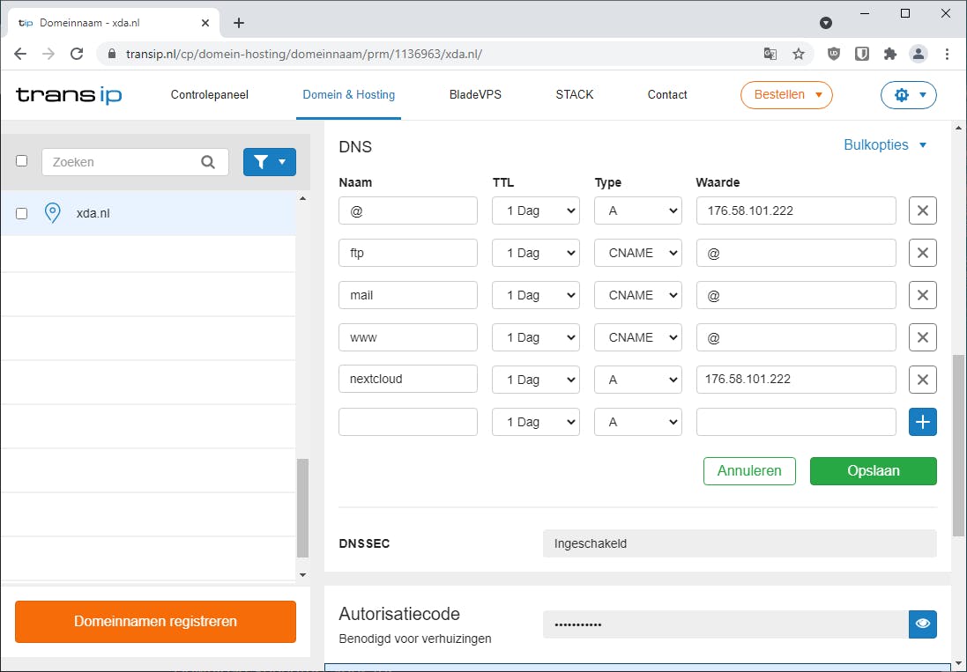Viewport: 967px width, 672px height.
Task: Click the Waarde field containing 176.58.101.222
Action: 795,210
